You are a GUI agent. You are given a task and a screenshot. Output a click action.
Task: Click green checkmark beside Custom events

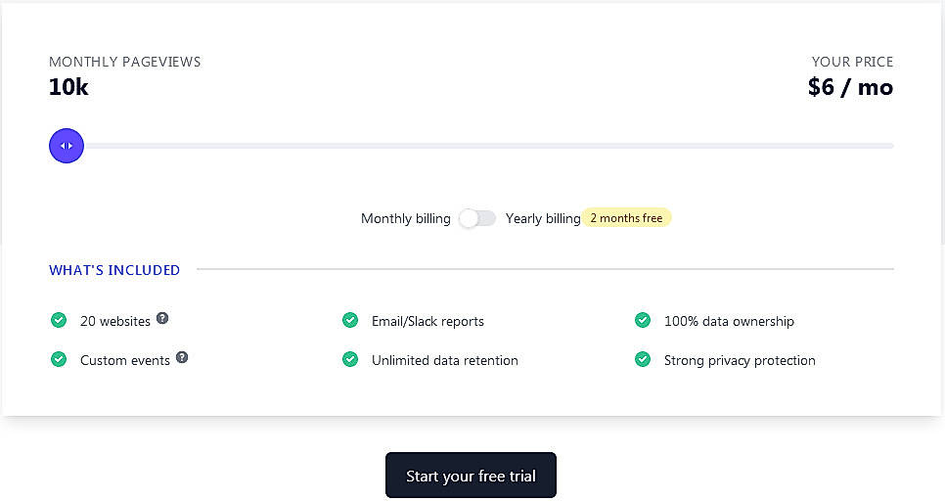(x=59, y=359)
